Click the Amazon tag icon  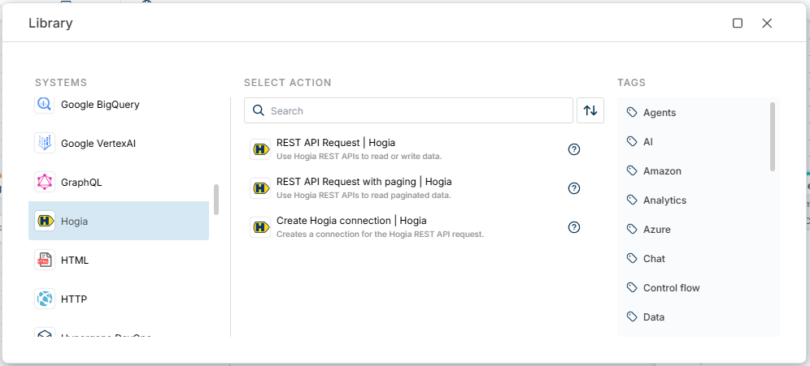click(631, 170)
